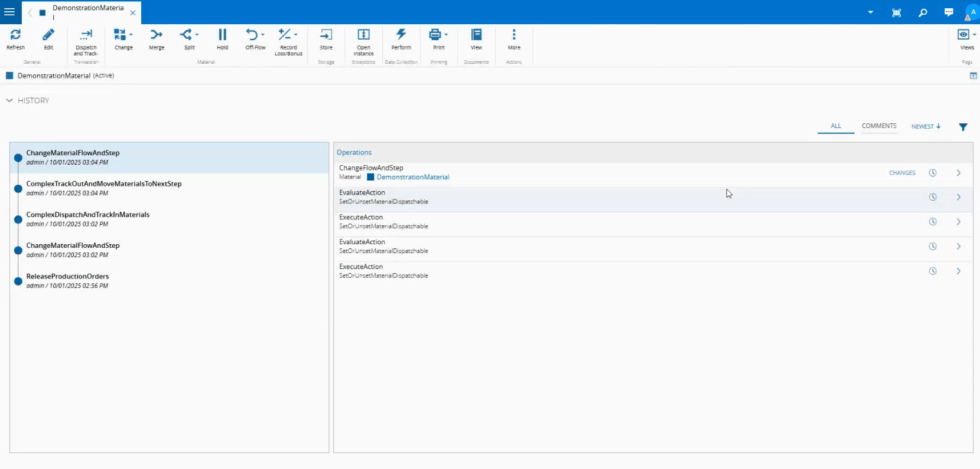The height and width of the screenshot is (469, 980).
Task: Switch to the COMMENTS tab
Action: click(x=879, y=126)
